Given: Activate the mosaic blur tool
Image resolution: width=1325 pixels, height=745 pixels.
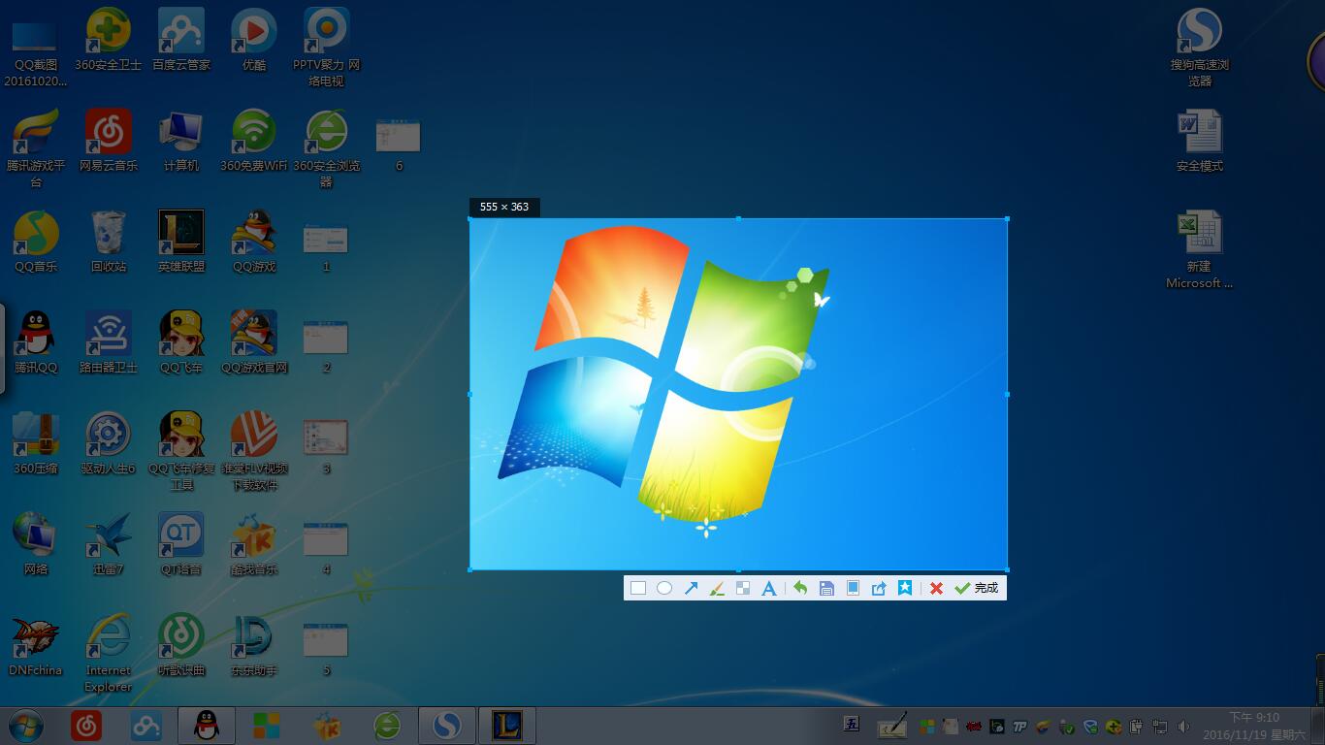Looking at the screenshot, I should [743, 588].
